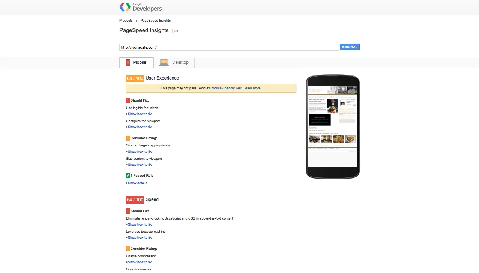Open the Mobile-Friendly Test link
This screenshot has width=479, height=273.
(x=227, y=88)
